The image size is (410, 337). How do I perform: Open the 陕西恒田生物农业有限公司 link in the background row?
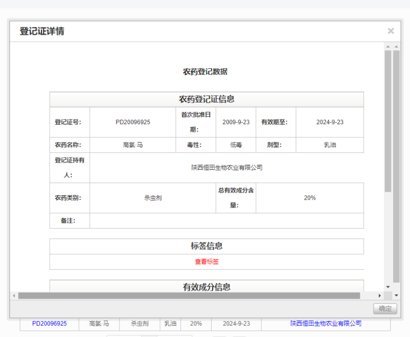(326, 323)
